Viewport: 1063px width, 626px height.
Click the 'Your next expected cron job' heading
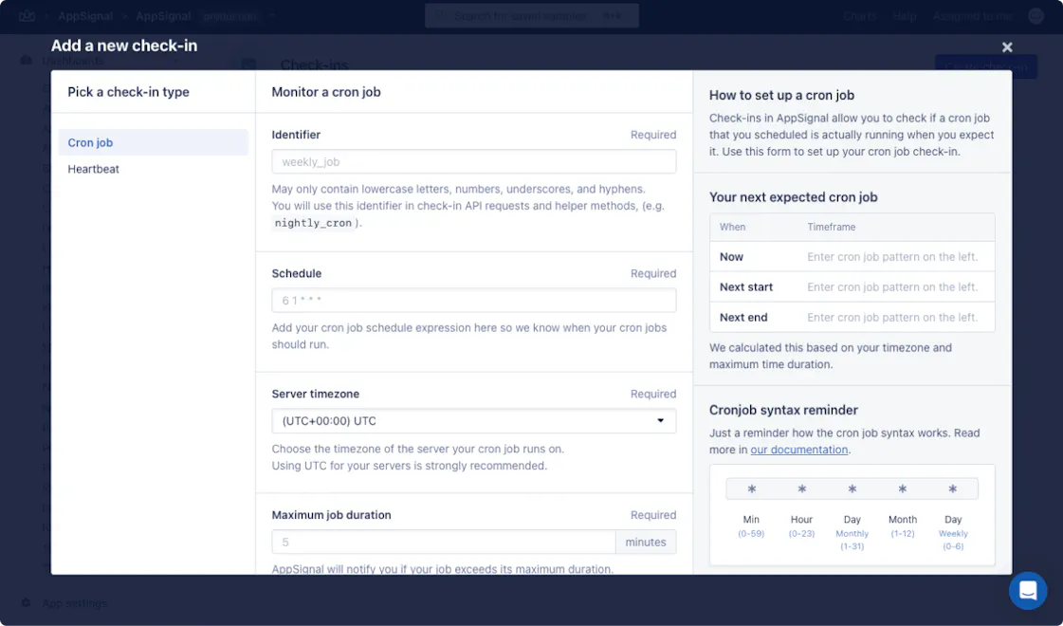click(793, 197)
